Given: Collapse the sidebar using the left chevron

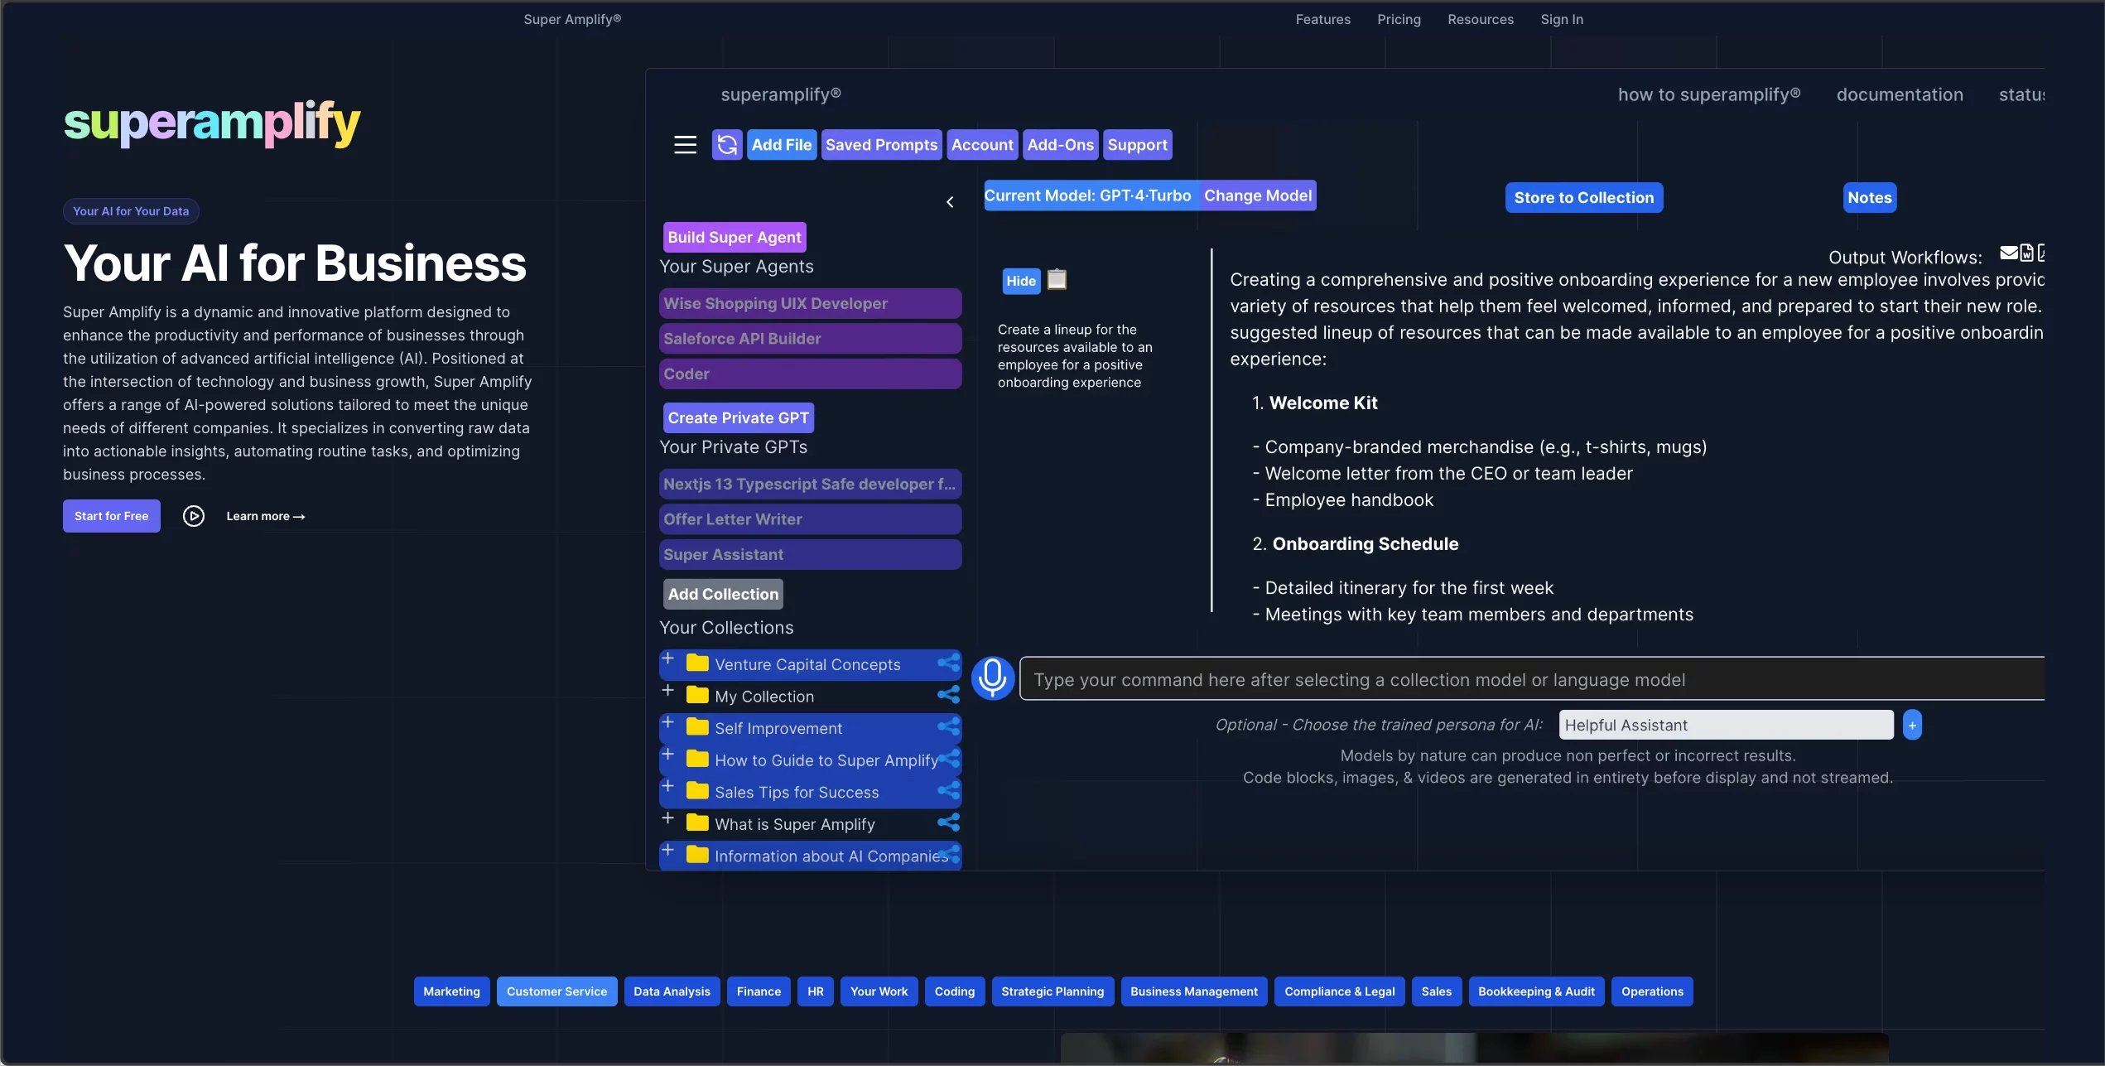Looking at the screenshot, I should [x=949, y=201].
